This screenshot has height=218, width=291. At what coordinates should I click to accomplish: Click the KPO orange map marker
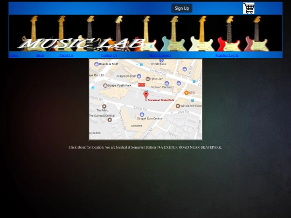[x=186, y=93]
